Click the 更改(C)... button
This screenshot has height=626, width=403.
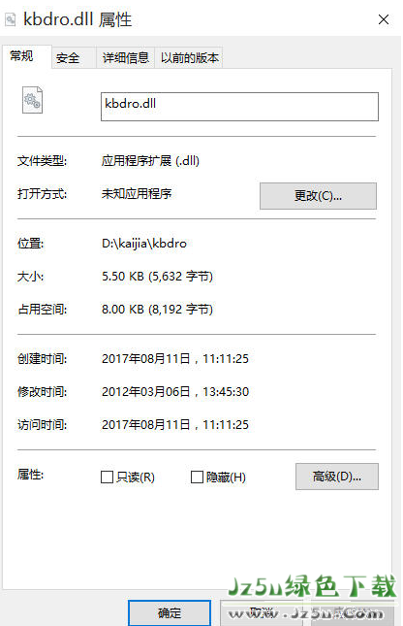[x=318, y=196]
